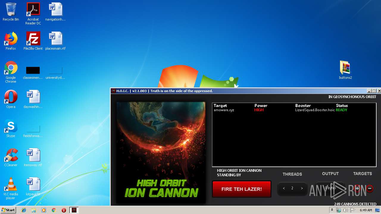This screenshot has height=214, width=381.
Task: Click the READY status text
Action: (341, 110)
